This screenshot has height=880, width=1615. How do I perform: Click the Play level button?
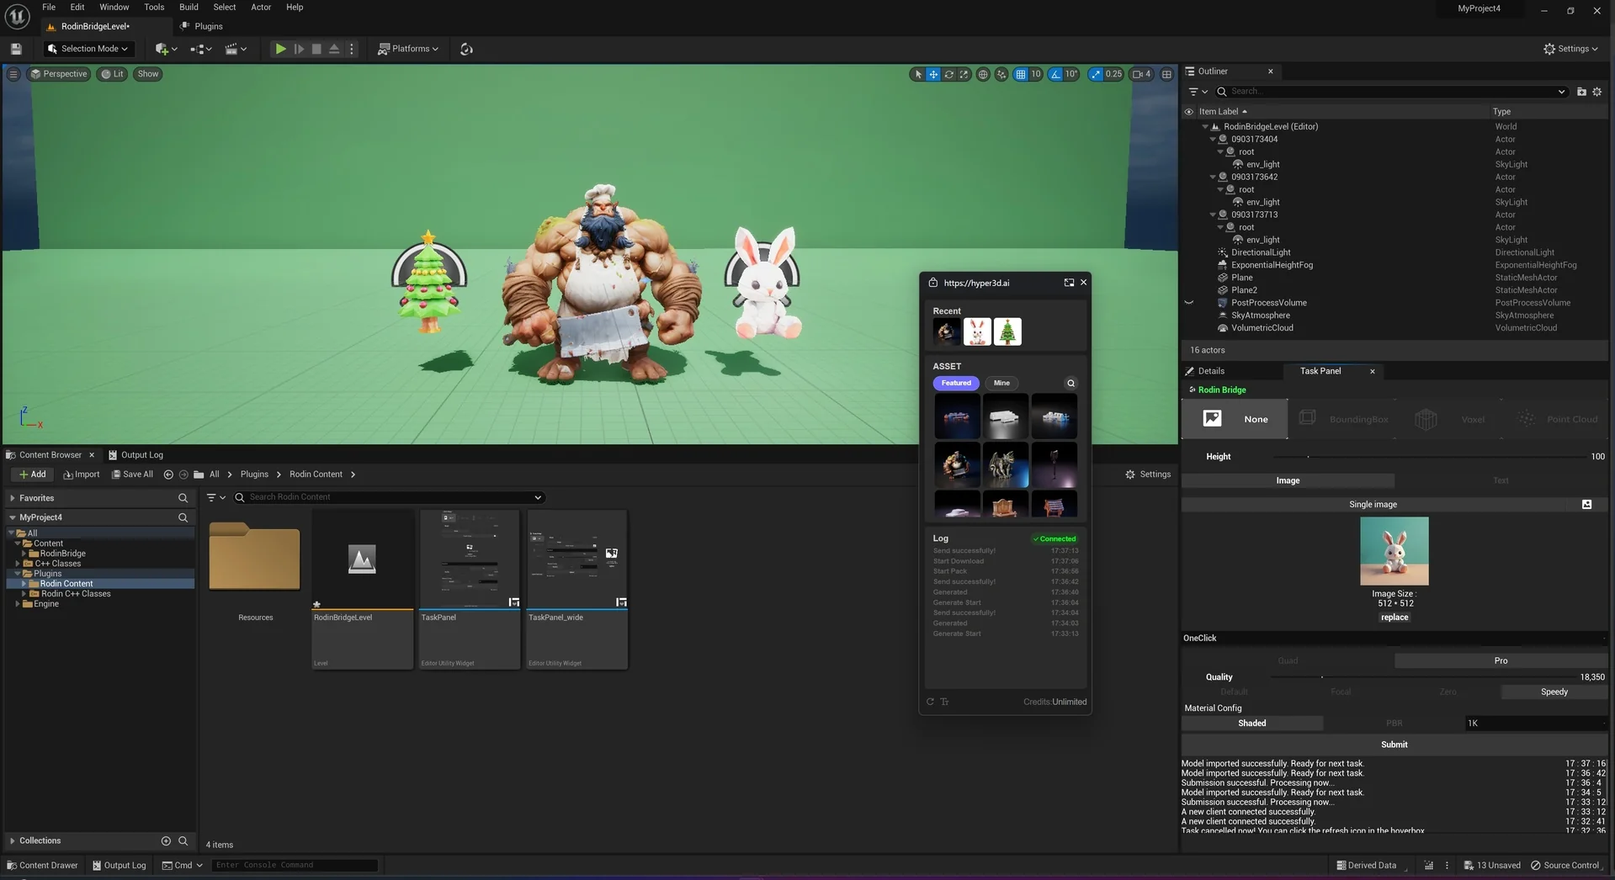click(x=280, y=49)
